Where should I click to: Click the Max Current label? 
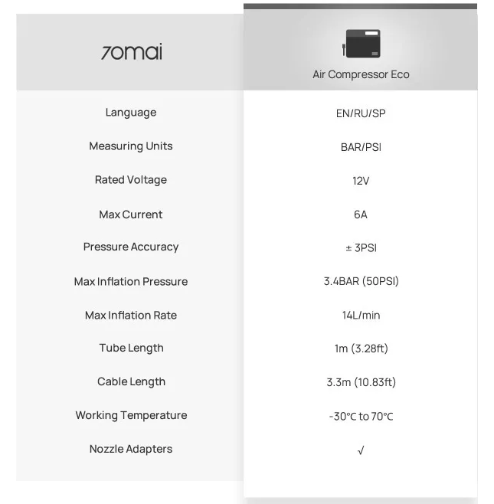pyautogui.click(x=131, y=214)
